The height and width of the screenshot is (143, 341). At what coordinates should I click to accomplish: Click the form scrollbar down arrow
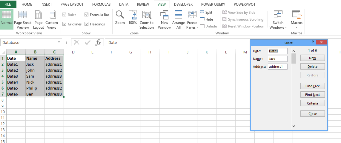[294, 126]
